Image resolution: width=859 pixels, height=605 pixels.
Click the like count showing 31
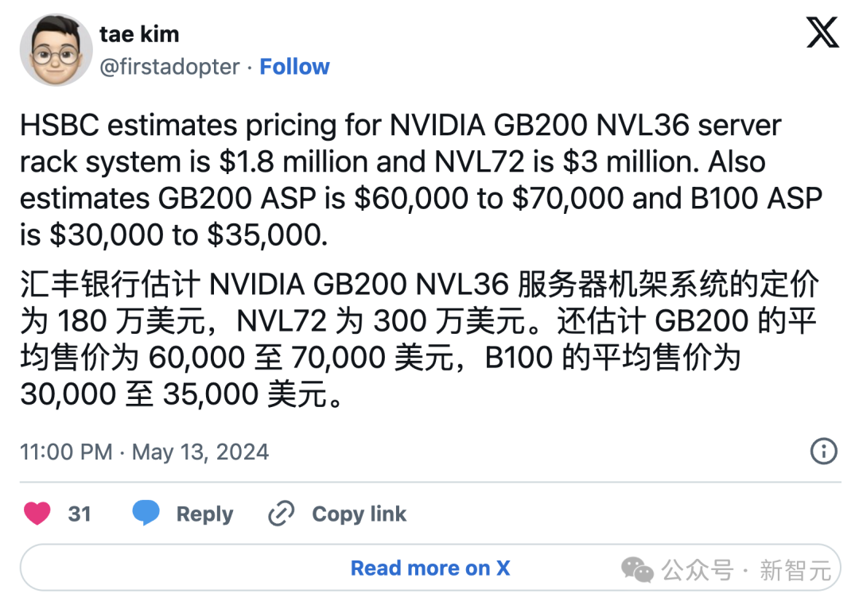tap(79, 514)
